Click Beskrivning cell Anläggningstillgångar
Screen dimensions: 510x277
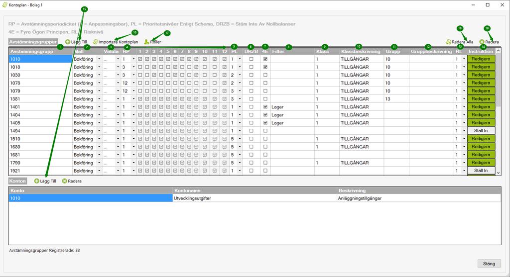pos(419,198)
